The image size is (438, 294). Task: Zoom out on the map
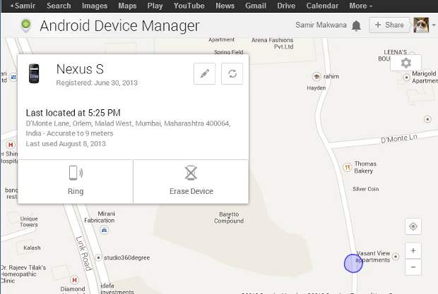[x=413, y=267]
